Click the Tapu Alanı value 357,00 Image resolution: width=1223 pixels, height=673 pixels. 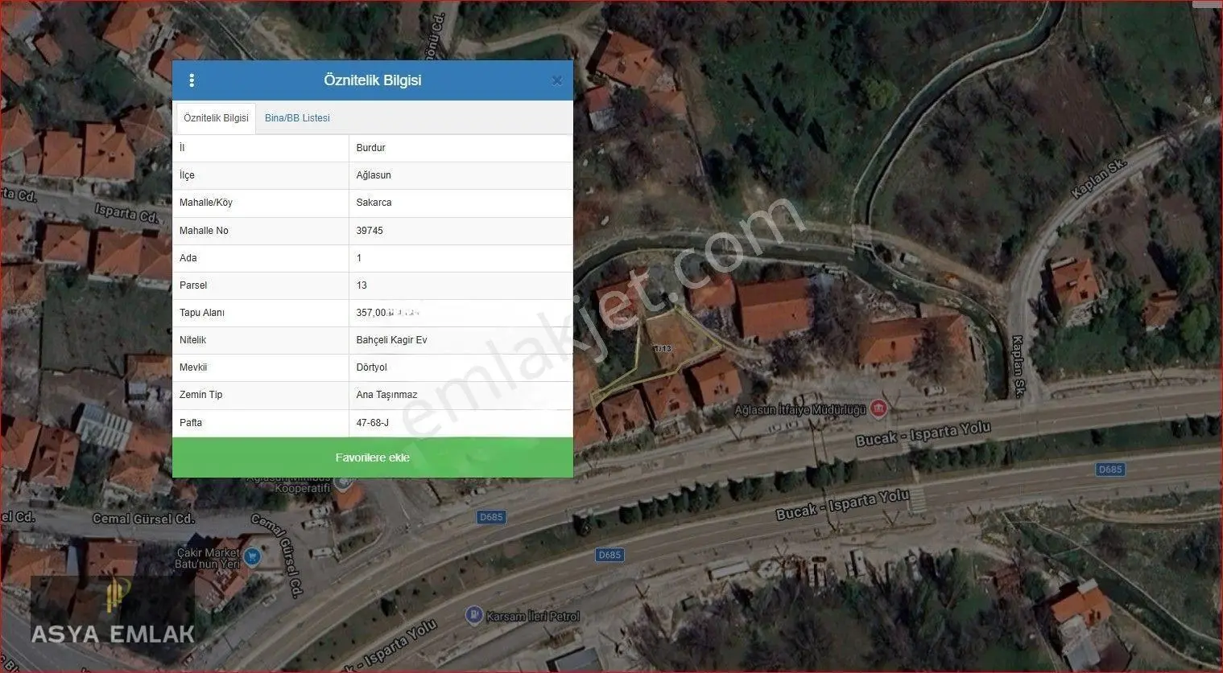[461, 313]
